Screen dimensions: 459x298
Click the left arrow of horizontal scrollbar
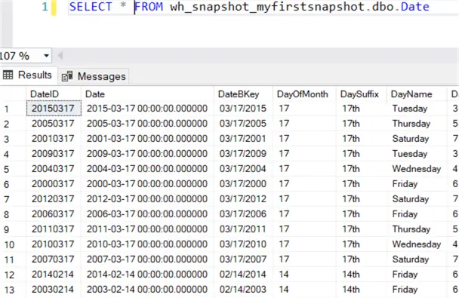(x=60, y=55)
